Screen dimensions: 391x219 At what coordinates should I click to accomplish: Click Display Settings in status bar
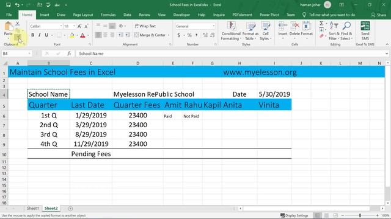(x=294, y=215)
